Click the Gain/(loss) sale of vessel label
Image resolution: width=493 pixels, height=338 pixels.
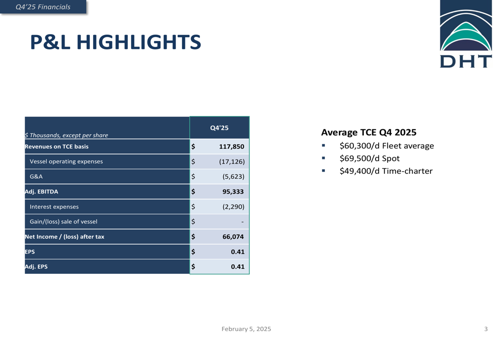click(x=63, y=222)
